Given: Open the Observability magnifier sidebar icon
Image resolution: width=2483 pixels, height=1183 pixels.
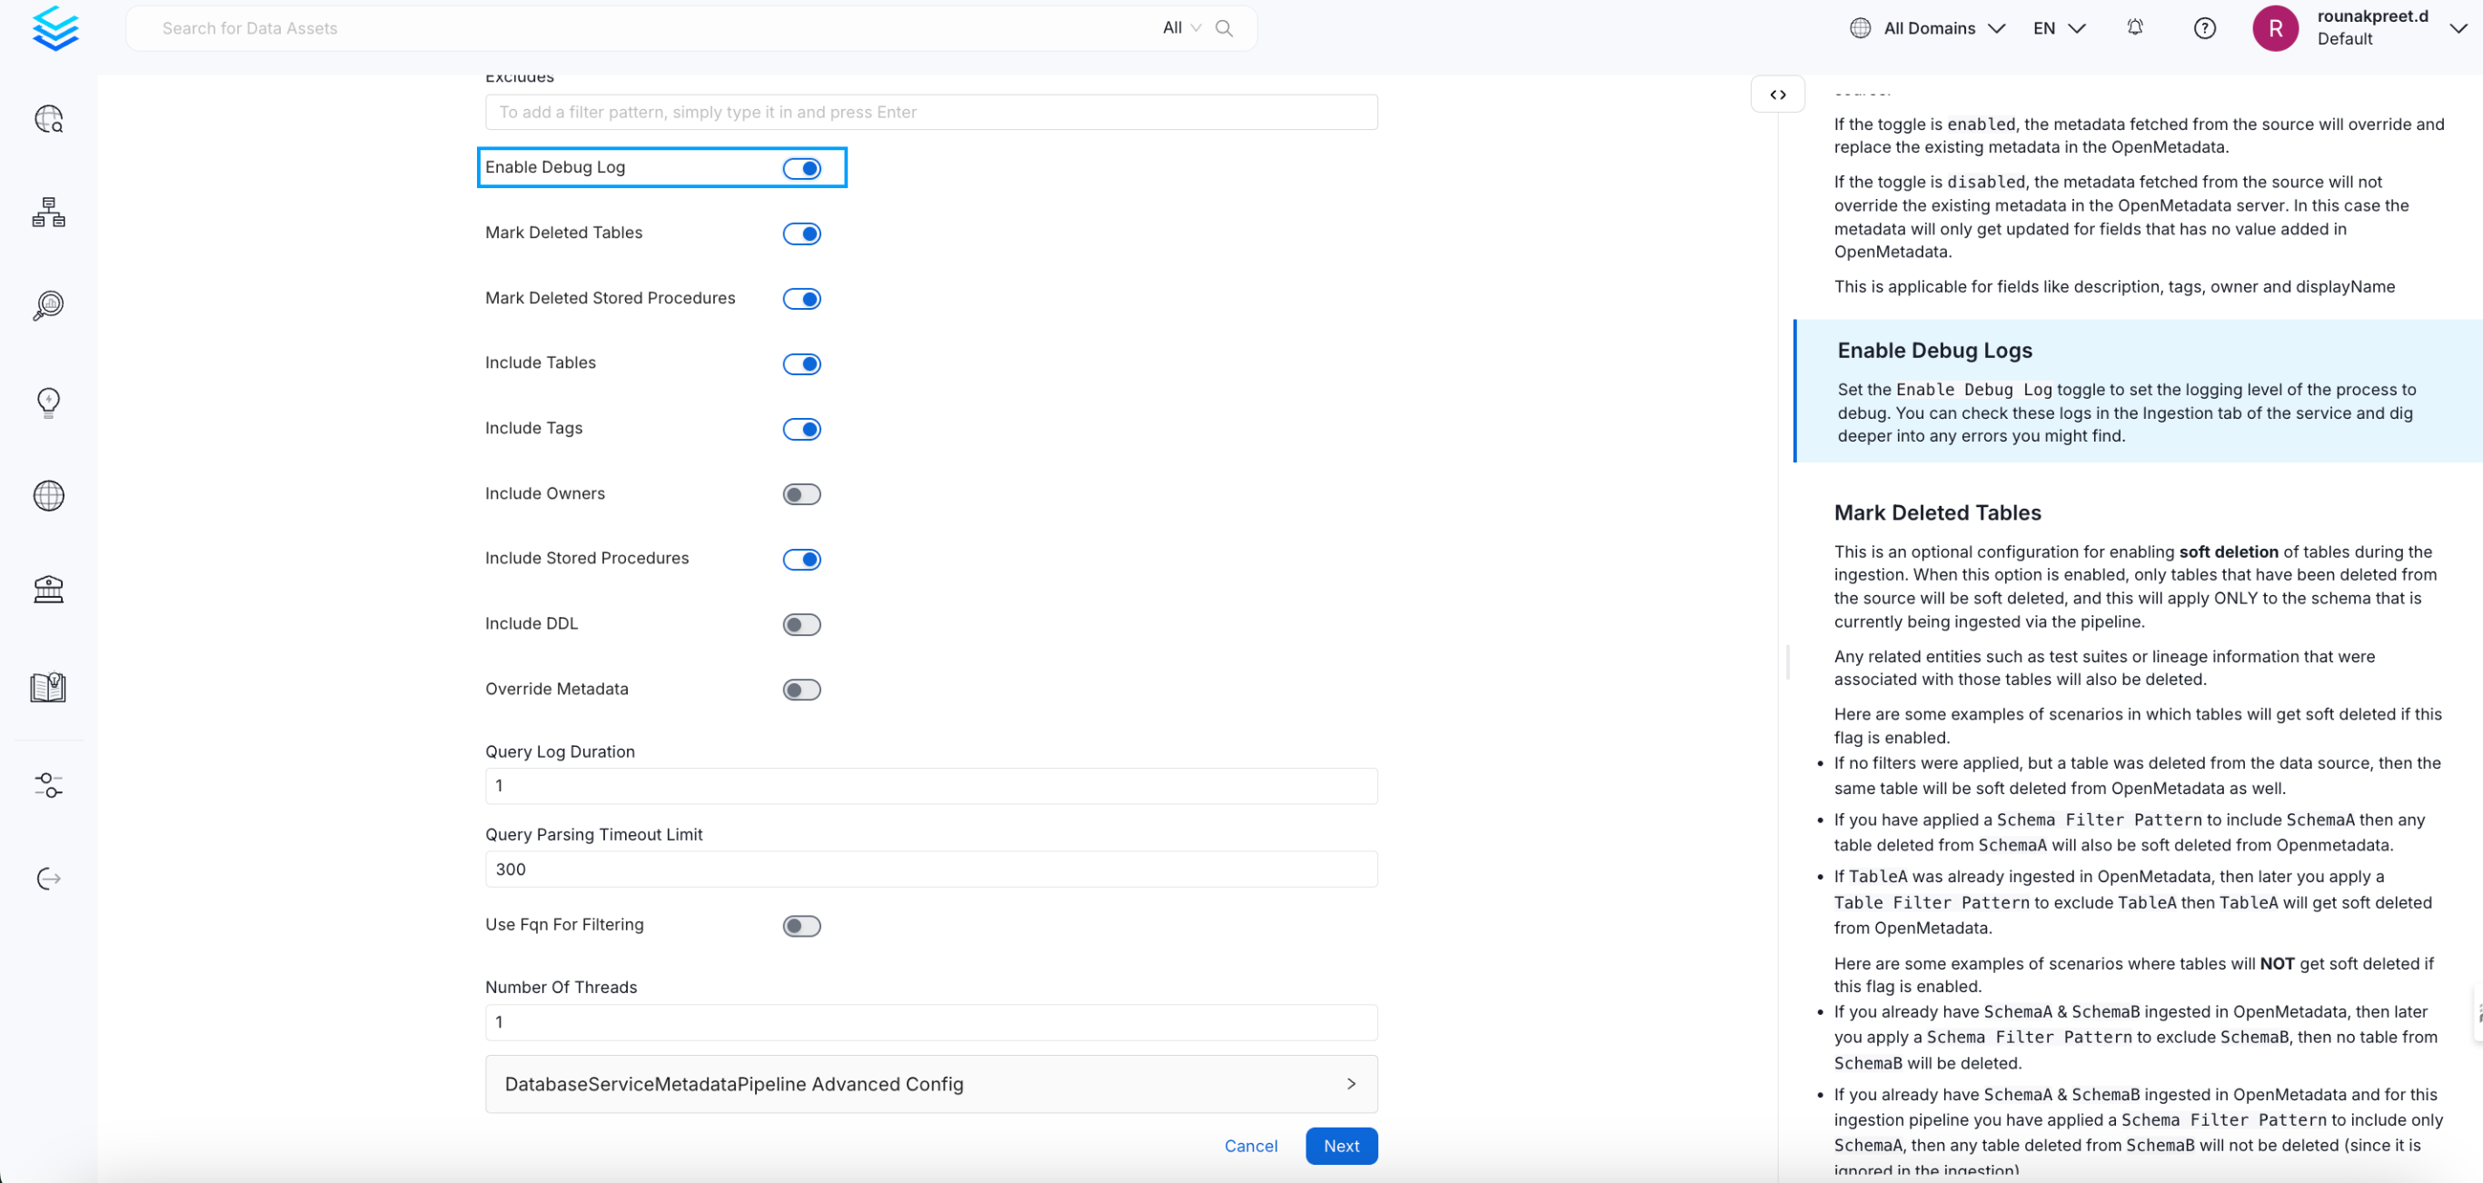Looking at the screenshot, I should (48, 305).
